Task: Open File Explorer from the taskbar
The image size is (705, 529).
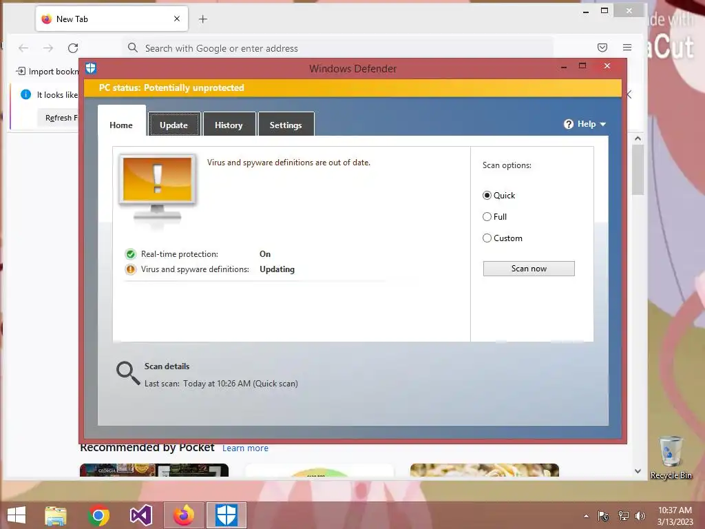Action: point(56,515)
